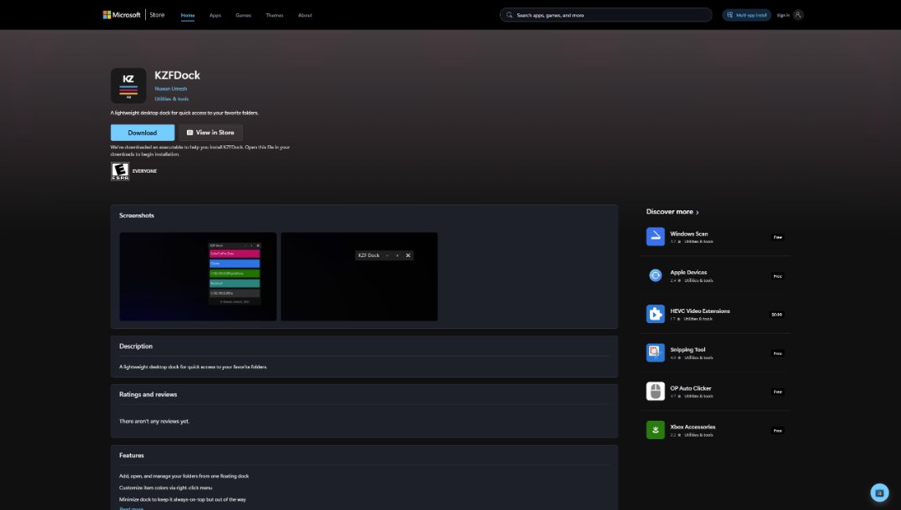Switch to the Home tab

188,16
